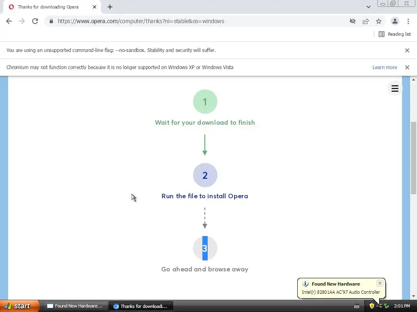This screenshot has width=417, height=312.
Task: Restore down the Chromium window
Action: (x=393, y=3)
